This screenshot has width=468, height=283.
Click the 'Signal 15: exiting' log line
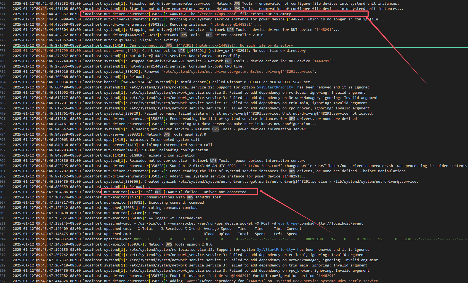pos(95,40)
